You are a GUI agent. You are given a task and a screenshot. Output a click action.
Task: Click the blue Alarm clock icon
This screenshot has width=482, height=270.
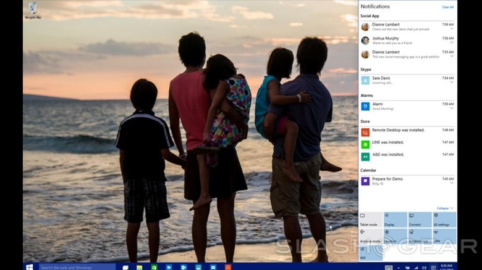click(365, 107)
